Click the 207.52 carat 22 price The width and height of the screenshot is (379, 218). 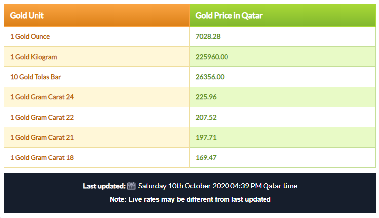tap(206, 117)
